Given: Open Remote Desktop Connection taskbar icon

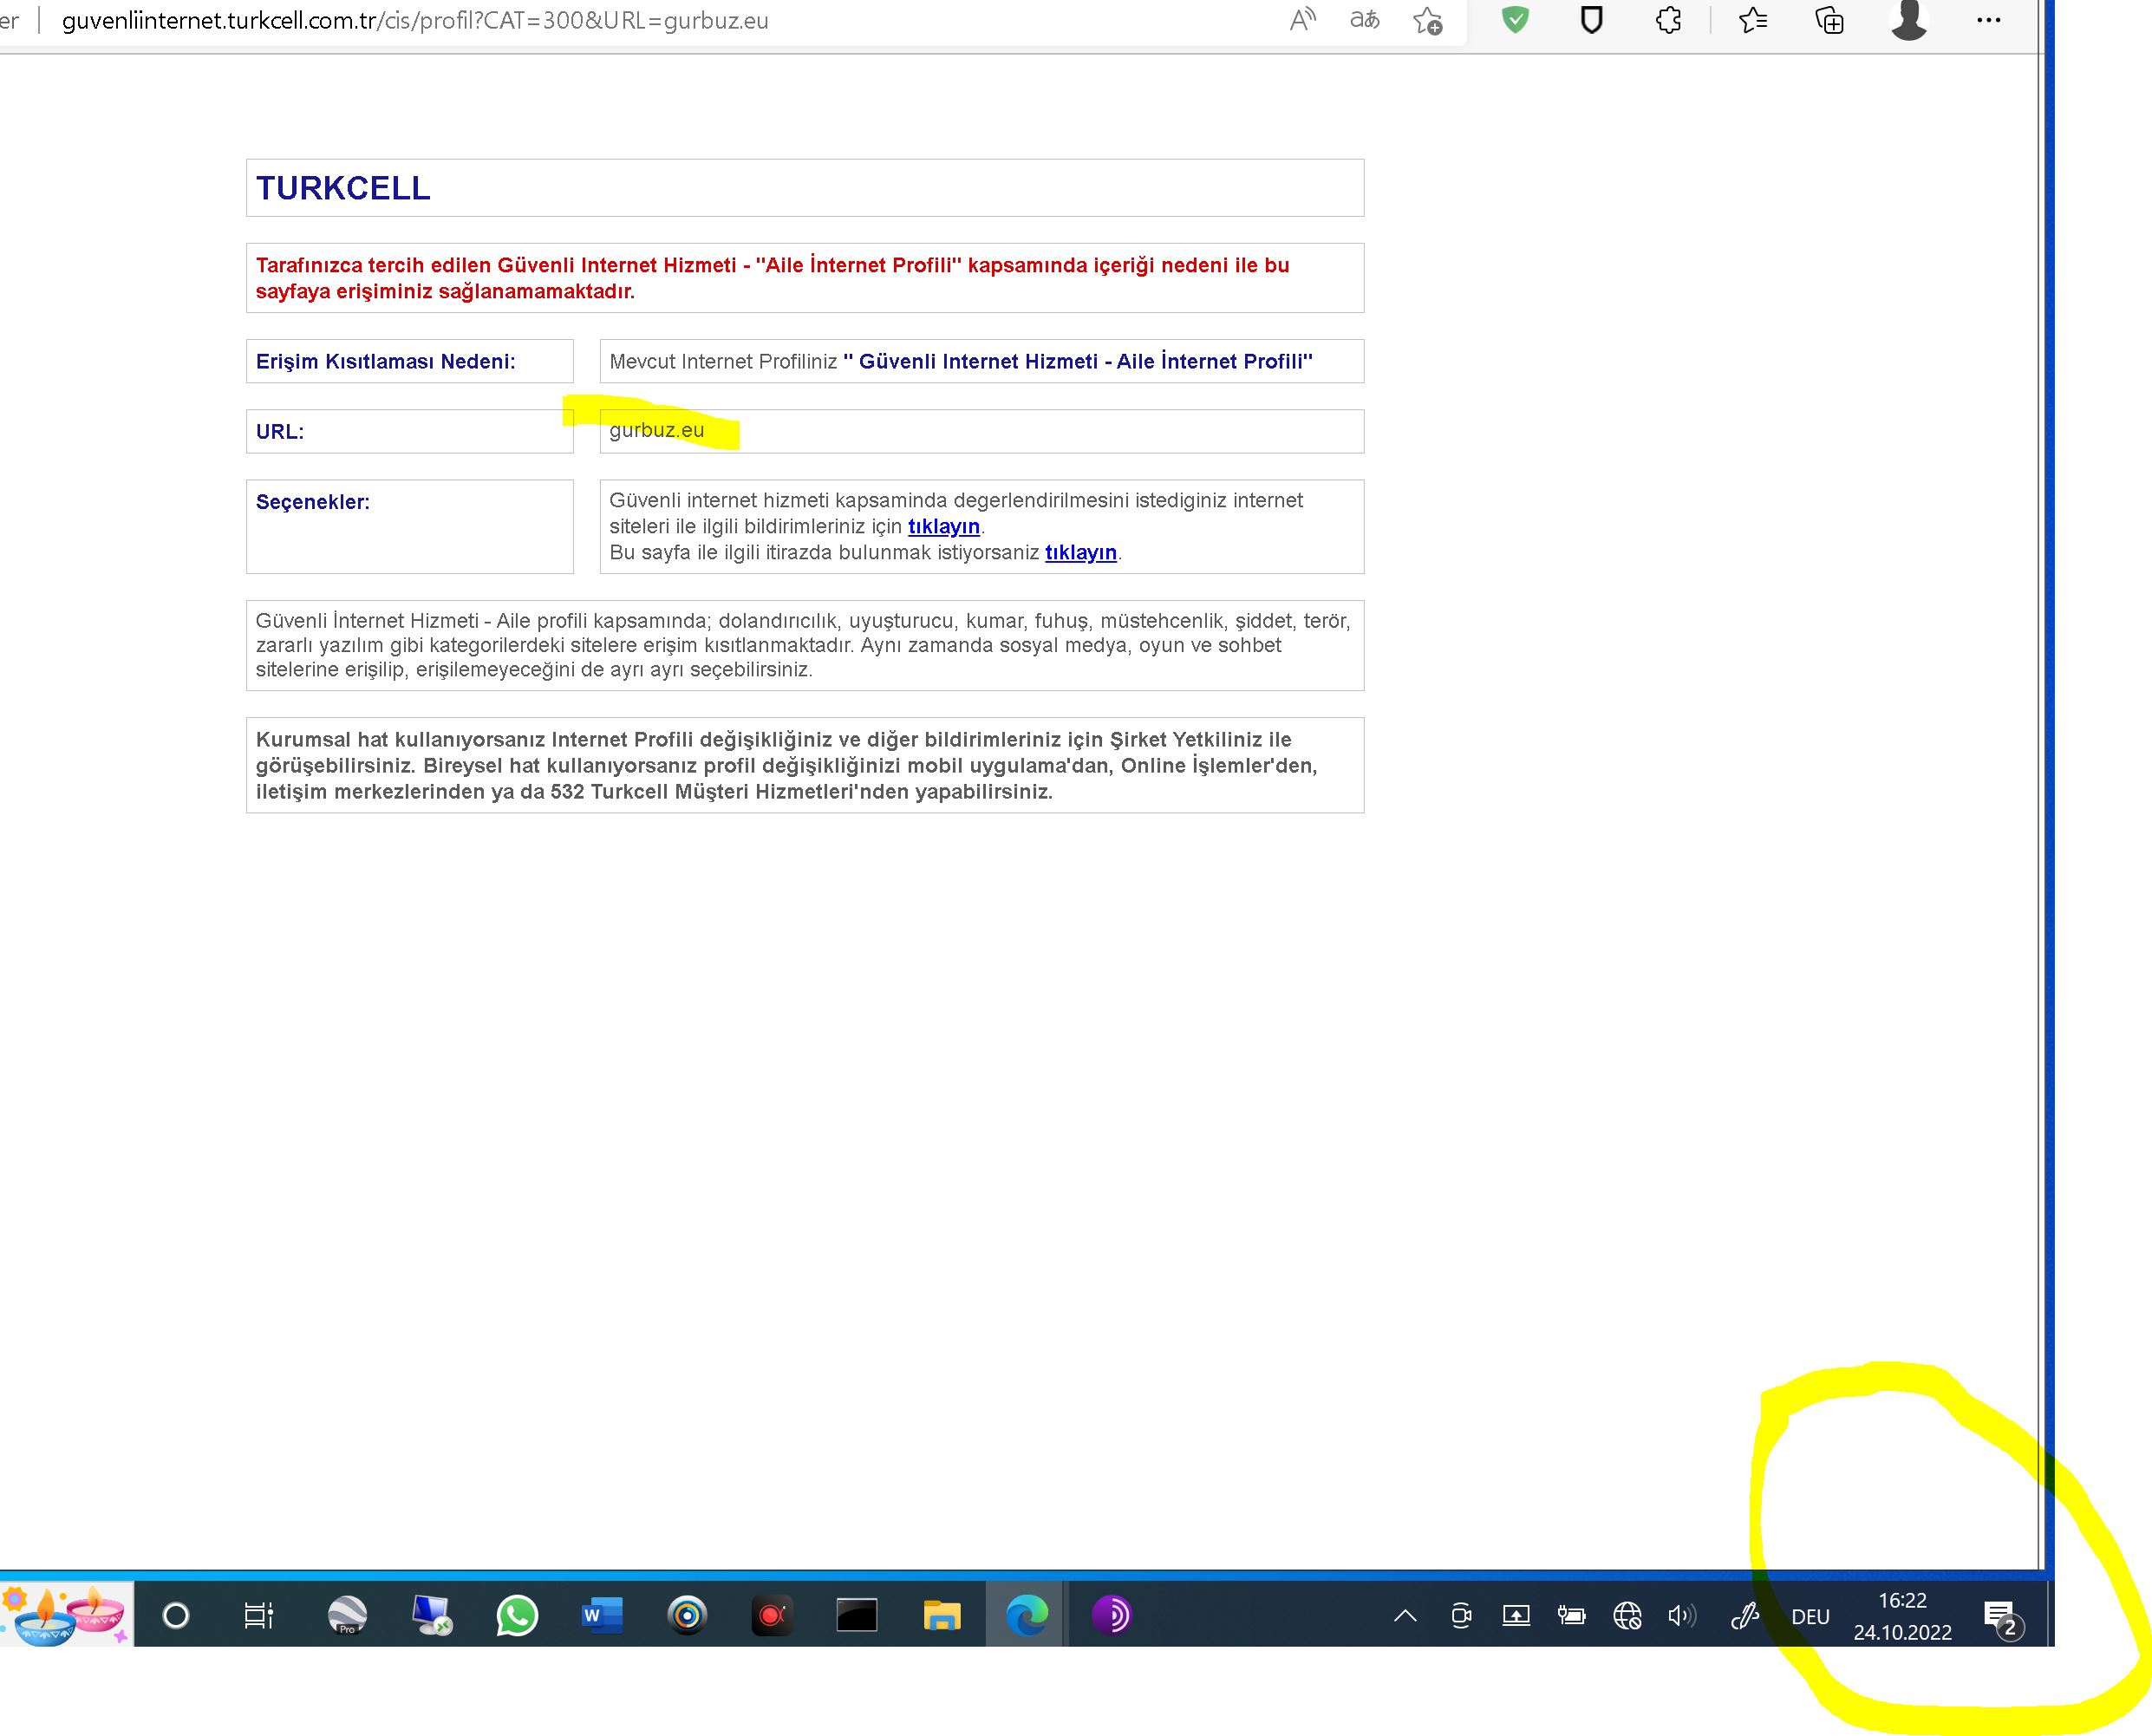Looking at the screenshot, I should point(431,1615).
